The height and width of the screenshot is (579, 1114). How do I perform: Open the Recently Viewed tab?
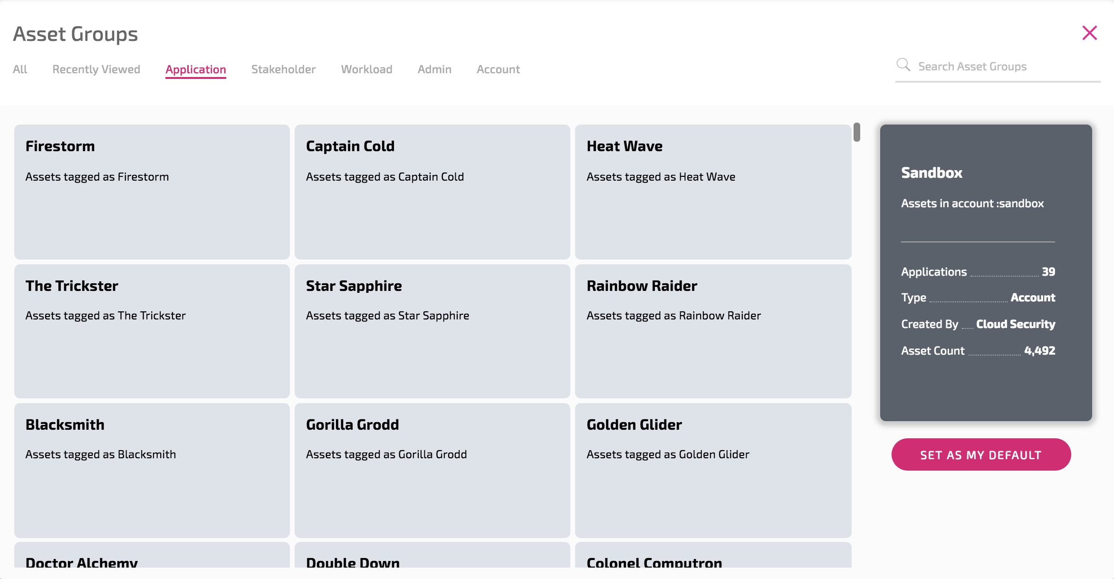point(96,69)
